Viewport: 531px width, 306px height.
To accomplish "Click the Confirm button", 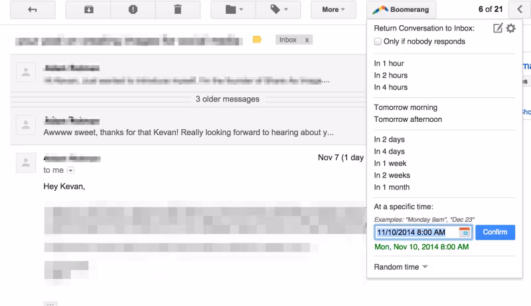I will pos(495,232).
